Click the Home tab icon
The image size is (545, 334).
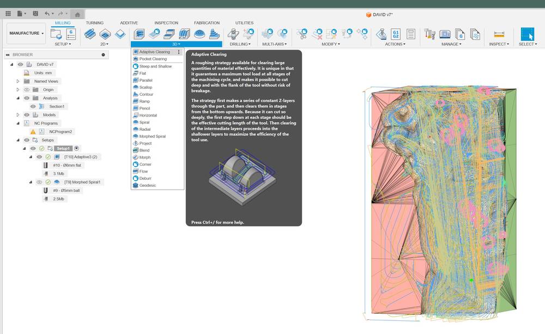point(77,14)
